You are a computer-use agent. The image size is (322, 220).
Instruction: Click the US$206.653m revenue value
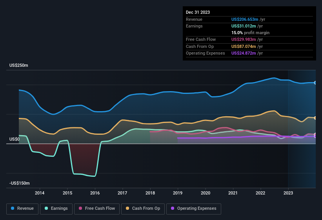245,19
